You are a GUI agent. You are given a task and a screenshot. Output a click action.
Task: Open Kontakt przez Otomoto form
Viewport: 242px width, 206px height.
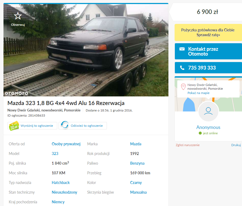[x=208, y=51]
